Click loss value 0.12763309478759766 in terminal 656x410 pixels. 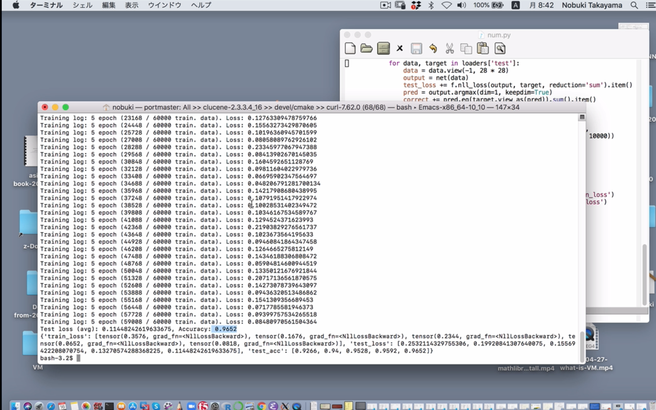(x=282, y=118)
